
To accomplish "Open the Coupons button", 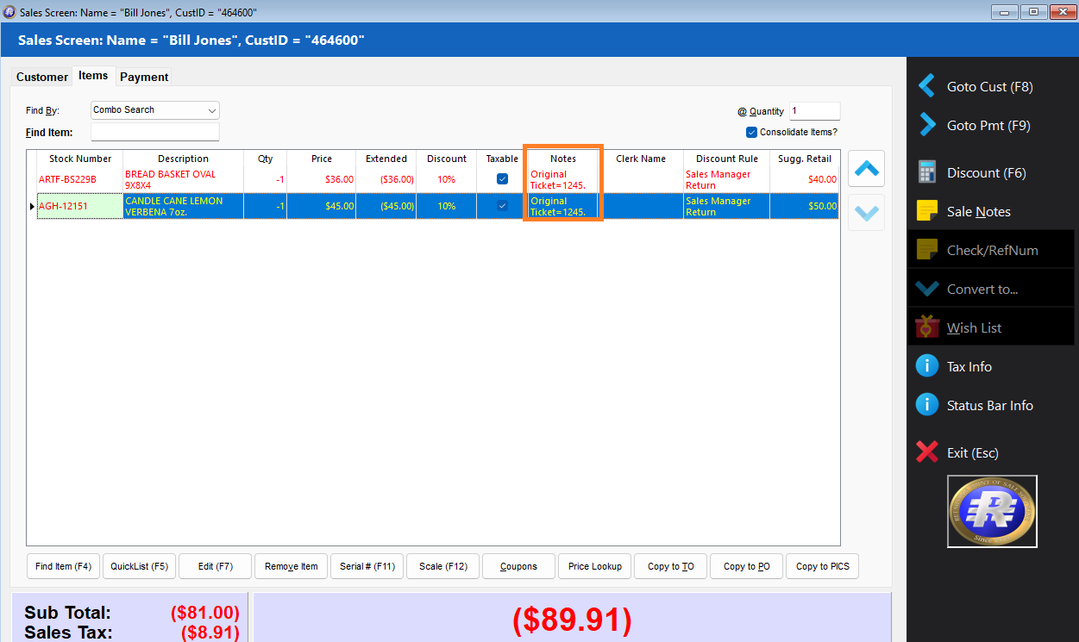I will coord(519,566).
